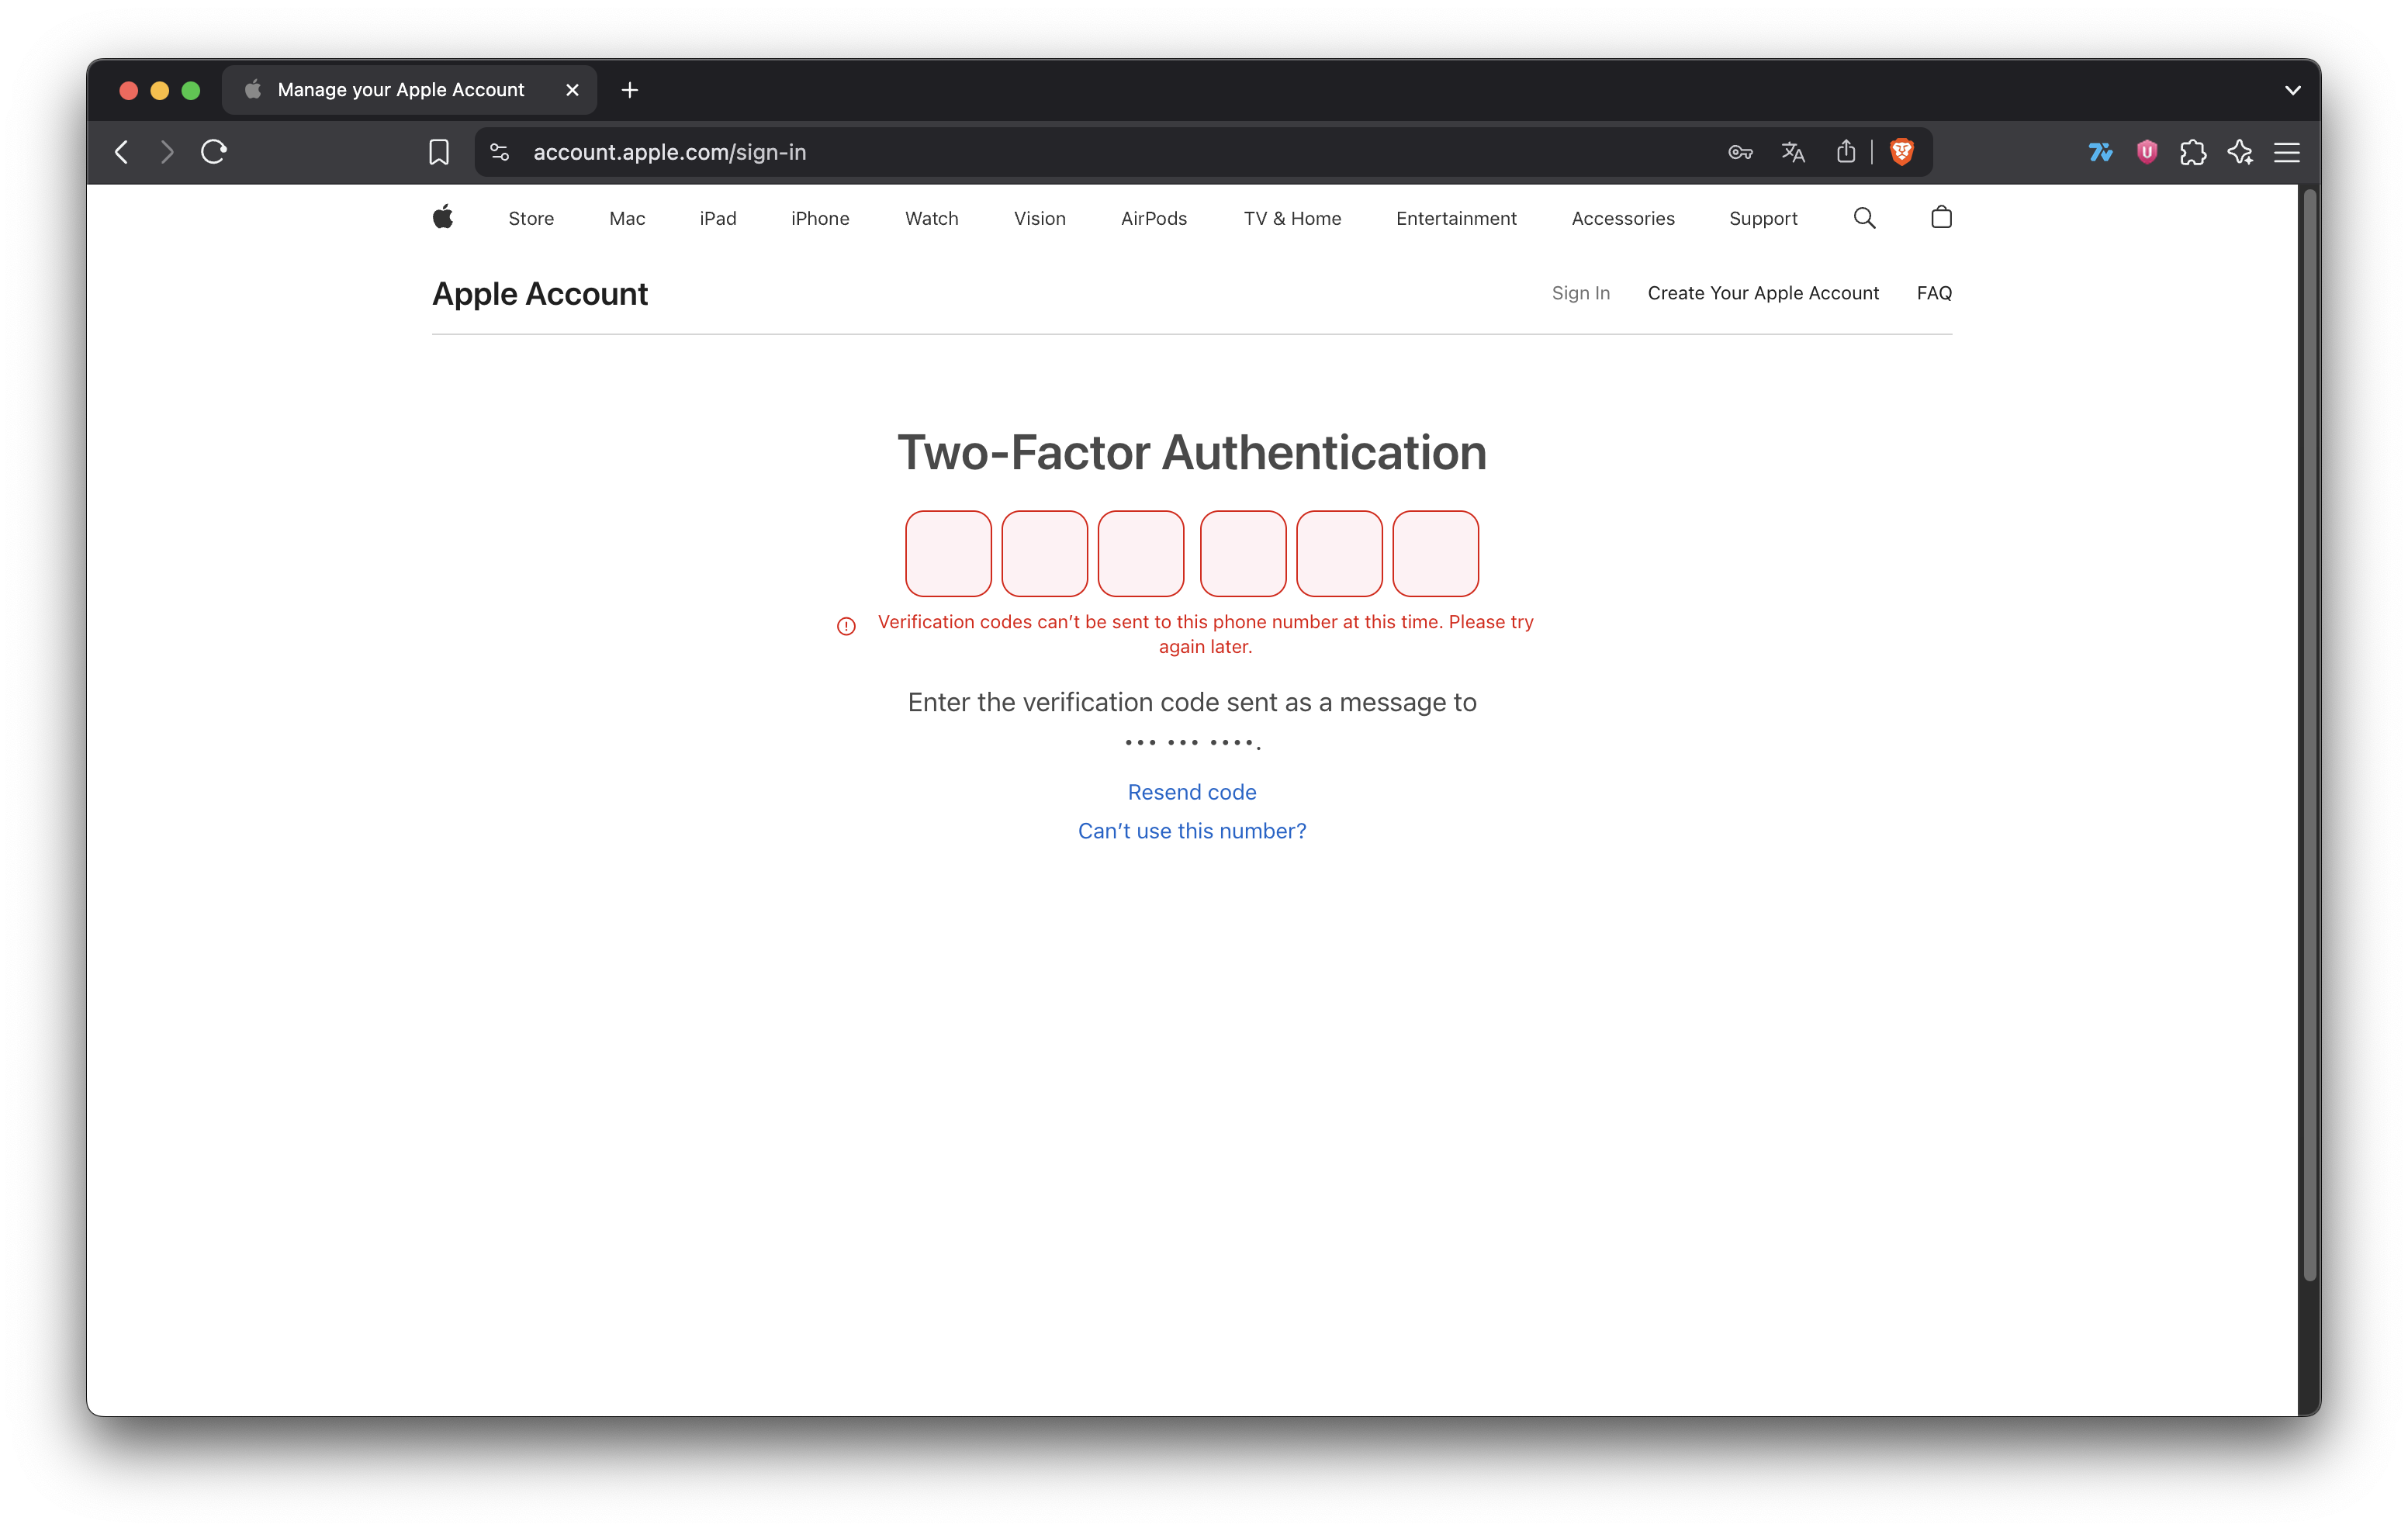Screen dimensions: 2408x1531
Task: Click the Resend code link
Action: point(1192,792)
